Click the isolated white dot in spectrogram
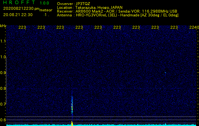Image resolution: width=199 pixels, height=126 pixels. [x=165, y=72]
